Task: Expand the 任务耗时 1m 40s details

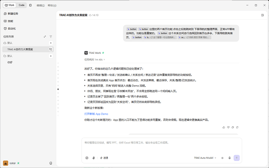Action: coord(94,60)
